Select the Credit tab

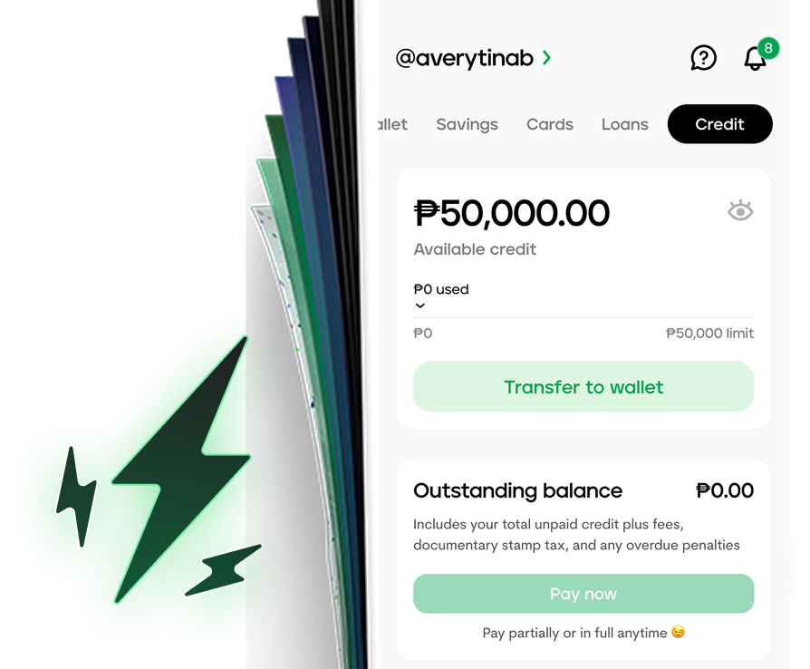719,124
